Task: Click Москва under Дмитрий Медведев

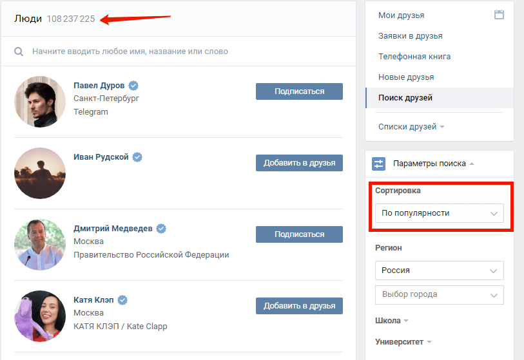Action: pos(88,242)
